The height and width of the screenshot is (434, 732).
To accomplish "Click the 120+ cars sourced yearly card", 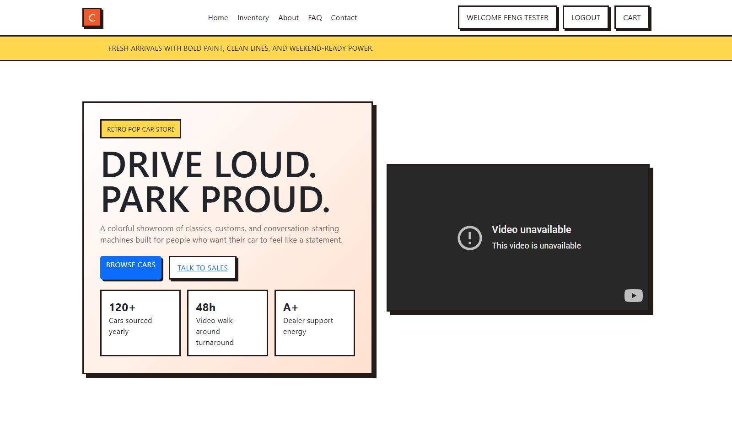I will point(140,323).
